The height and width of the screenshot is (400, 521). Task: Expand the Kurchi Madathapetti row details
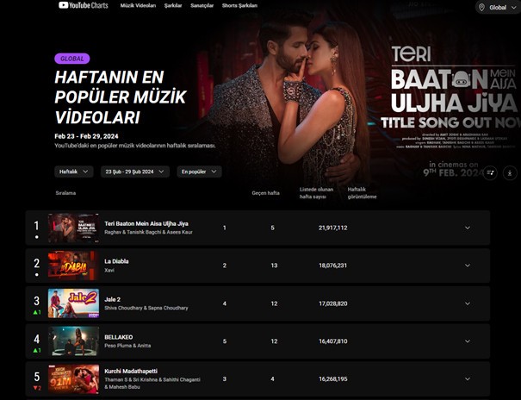468,378
